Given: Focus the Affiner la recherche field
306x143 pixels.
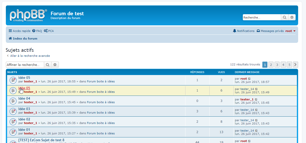Looking at the screenshot, I should 25,65.
